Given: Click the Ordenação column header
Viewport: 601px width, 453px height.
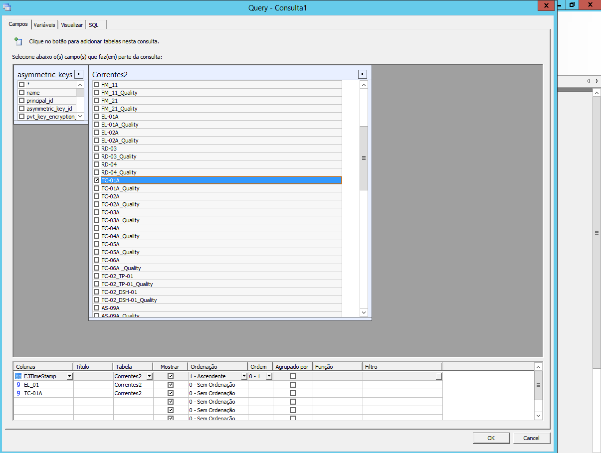Looking at the screenshot, I should coord(217,367).
